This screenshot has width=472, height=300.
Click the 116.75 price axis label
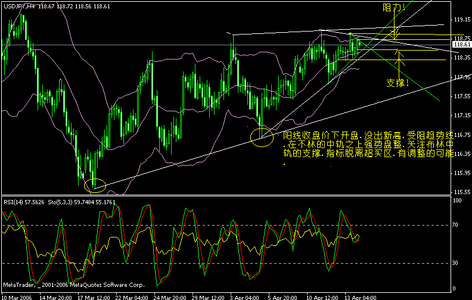(x=462, y=135)
